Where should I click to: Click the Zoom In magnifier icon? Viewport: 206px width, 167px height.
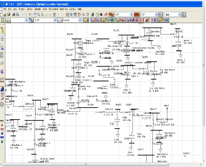pyautogui.click(x=39, y=15)
